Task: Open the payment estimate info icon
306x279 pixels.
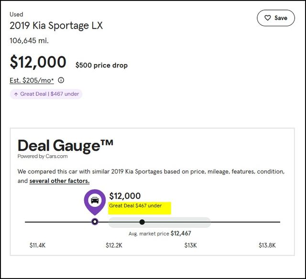Action: 61,80
